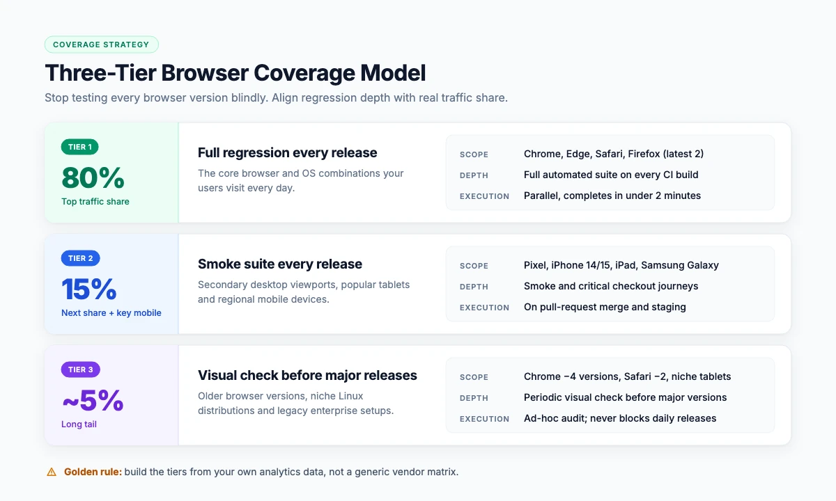Click the description 'Secondary desktop viewports, popular tablets'
Image resolution: width=836 pixels, height=501 pixels.
click(x=304, y=292)
